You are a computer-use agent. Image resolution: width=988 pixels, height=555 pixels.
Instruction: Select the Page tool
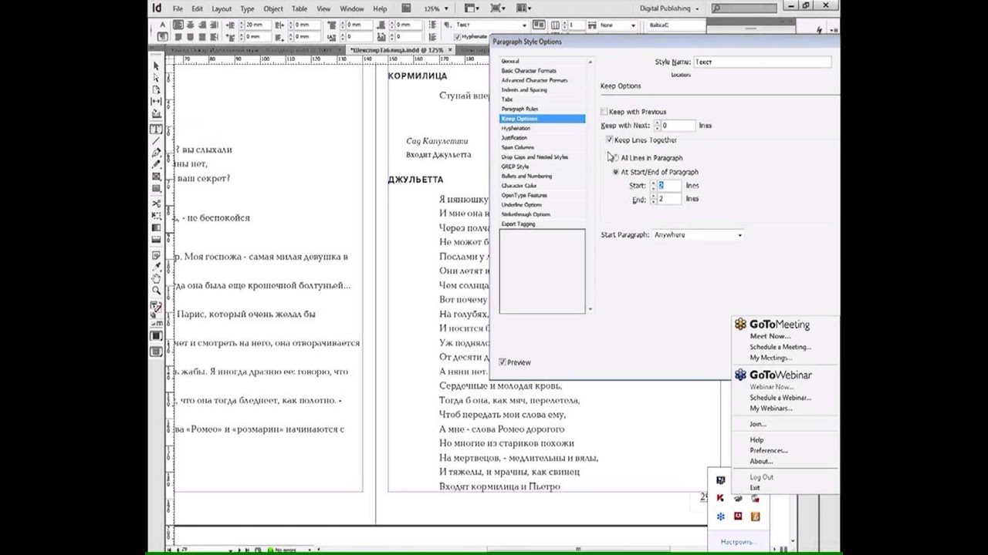156,90
